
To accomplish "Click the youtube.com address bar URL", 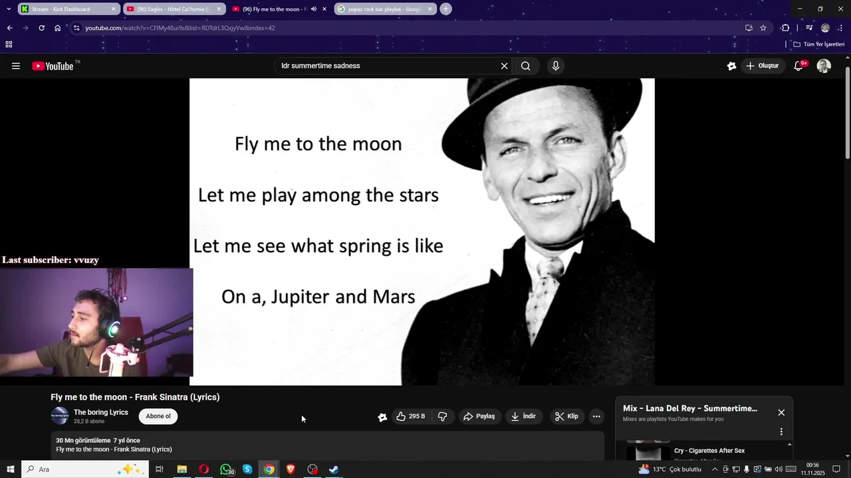I will click(x=180, y=28).
